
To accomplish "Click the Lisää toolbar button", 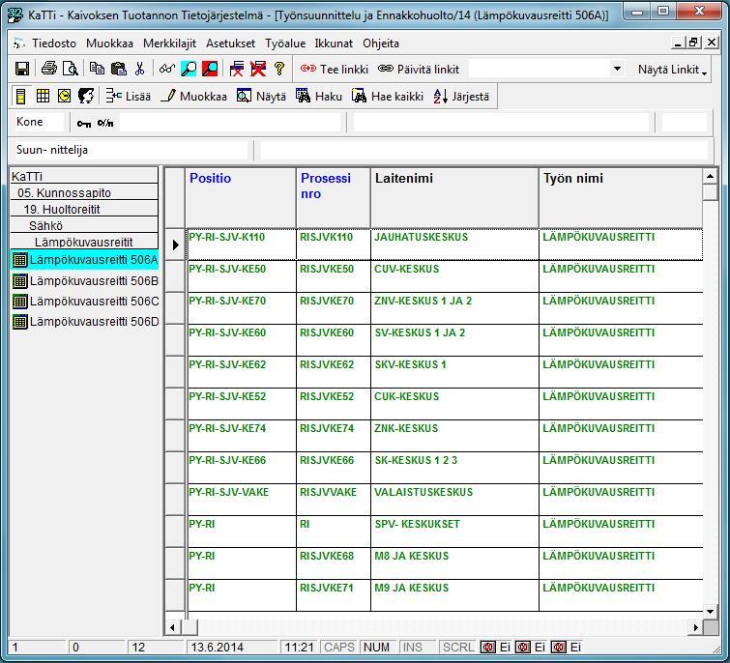I will tap(128, 97).
